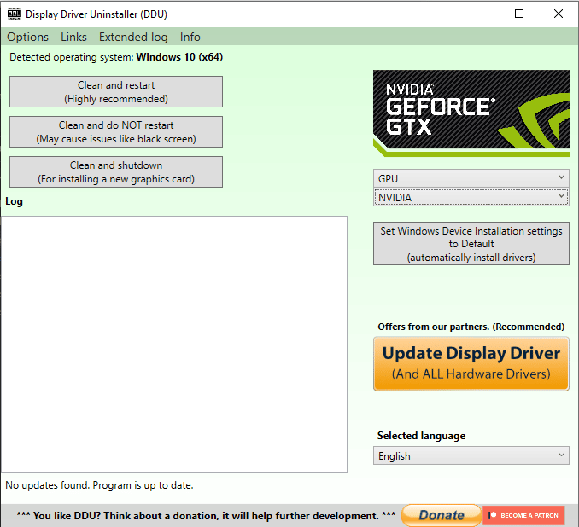The height and width of the screenshot is (527, 579).
Task: Click 'Detected operating system: Windows 10 (x64)' text
Action: coord(116,57)
